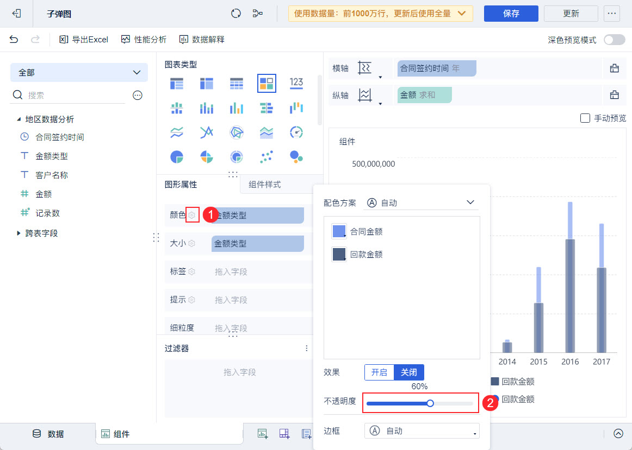Choose the partitioned column chart type
Screen dimensions: 632x450
tap(177, 108)
